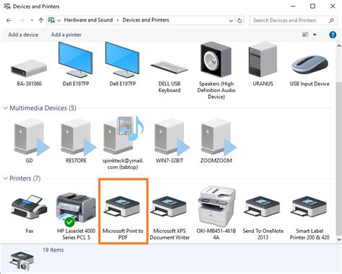342x274 pixels.
Task: Click the Printers (7) heading text
Action: click(25, 178)
